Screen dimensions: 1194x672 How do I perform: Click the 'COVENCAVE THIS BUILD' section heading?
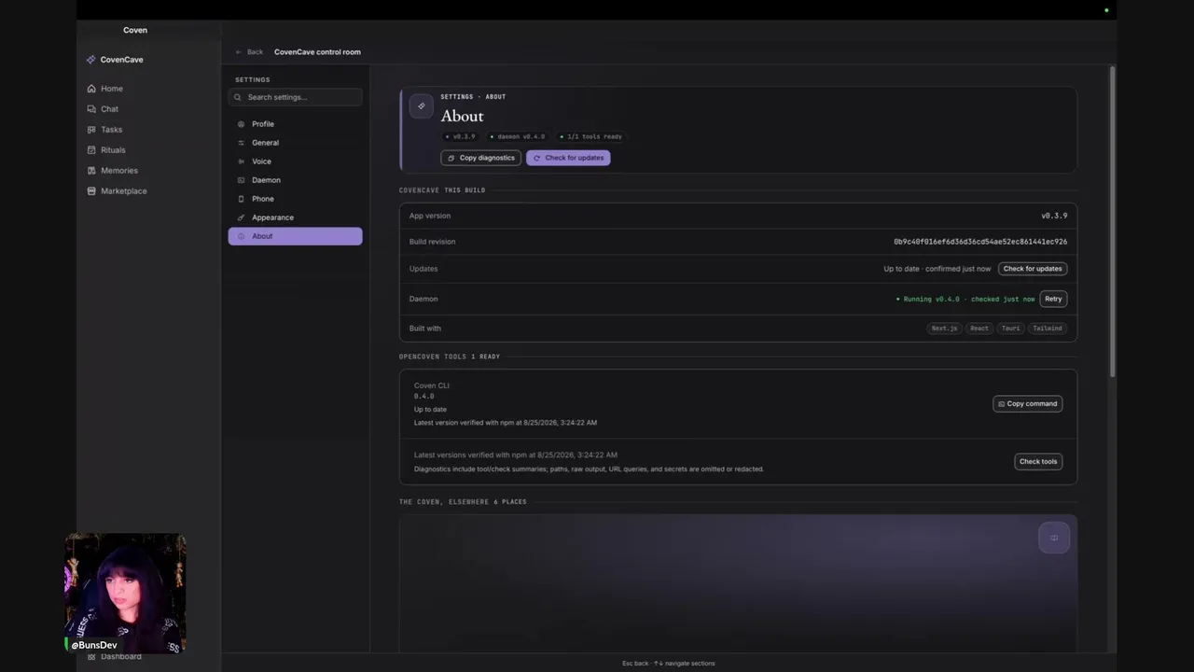pyautogui.click(x=442, y=190)
